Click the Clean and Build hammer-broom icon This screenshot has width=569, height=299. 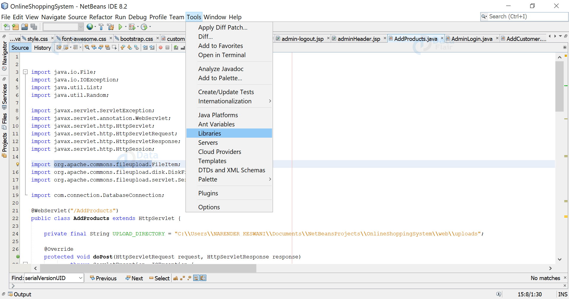pos(111,27)
